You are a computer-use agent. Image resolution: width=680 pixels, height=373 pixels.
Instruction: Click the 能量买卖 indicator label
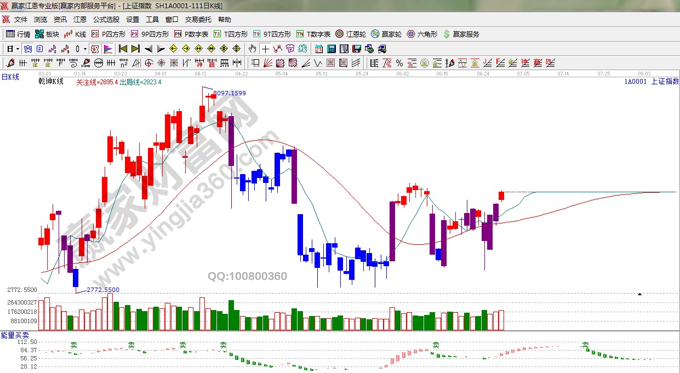(x=15, y=335)
